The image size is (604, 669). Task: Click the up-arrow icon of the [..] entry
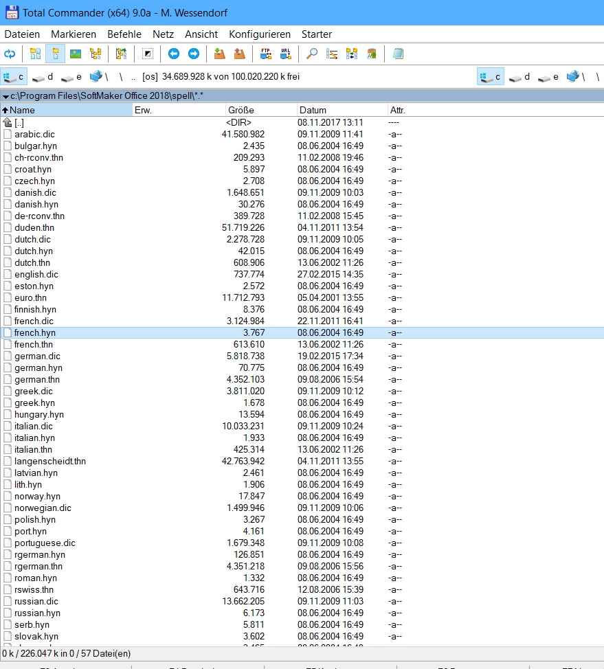pos(8,123)
